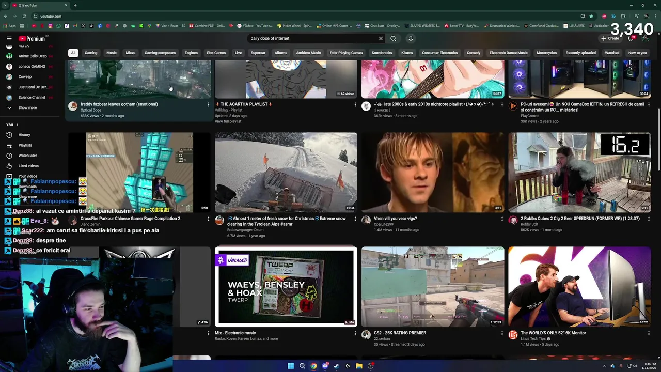
Task: Select the Comedy filter chip
Action: click(x=474, y=53)
